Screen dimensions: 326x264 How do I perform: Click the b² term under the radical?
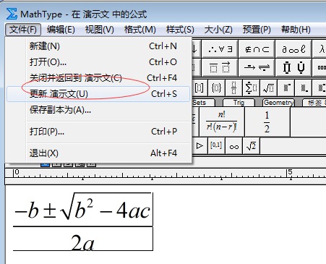click(84, 209)
